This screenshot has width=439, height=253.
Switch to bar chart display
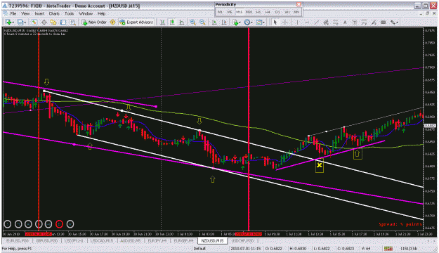[x=162, y=22]
